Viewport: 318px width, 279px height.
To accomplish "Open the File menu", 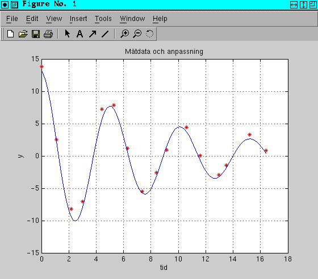I will click(x=12, y=19).
